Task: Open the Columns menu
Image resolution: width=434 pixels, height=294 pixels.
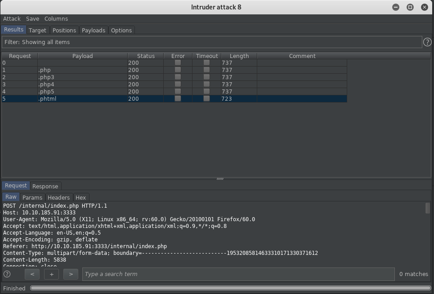Action: point(56,19)
